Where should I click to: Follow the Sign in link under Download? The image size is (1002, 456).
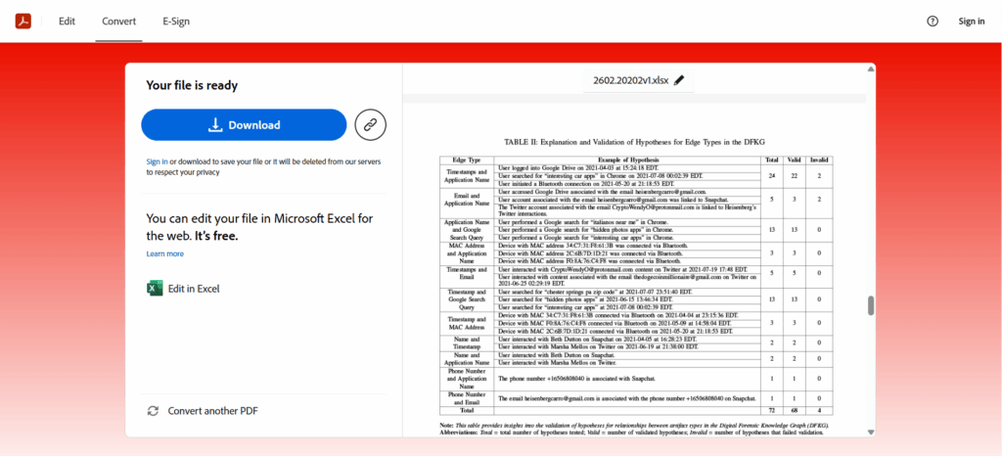click(158, 161)
